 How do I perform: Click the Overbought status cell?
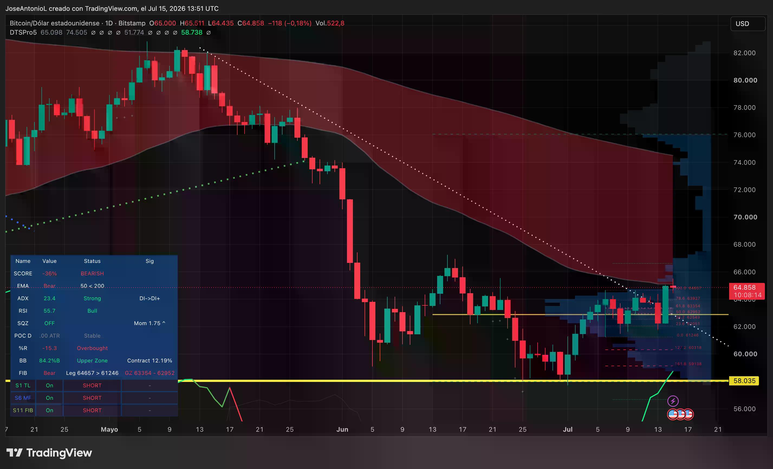click(x=92, y=348)
